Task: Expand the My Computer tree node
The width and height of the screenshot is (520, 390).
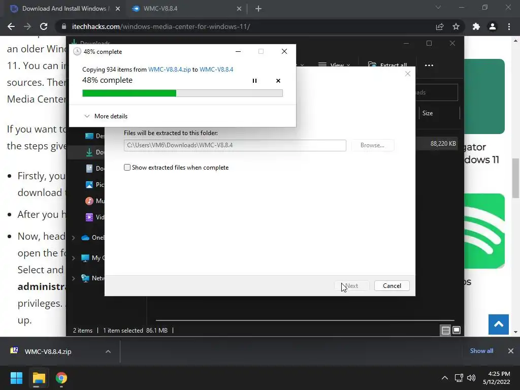Action: 74,258
